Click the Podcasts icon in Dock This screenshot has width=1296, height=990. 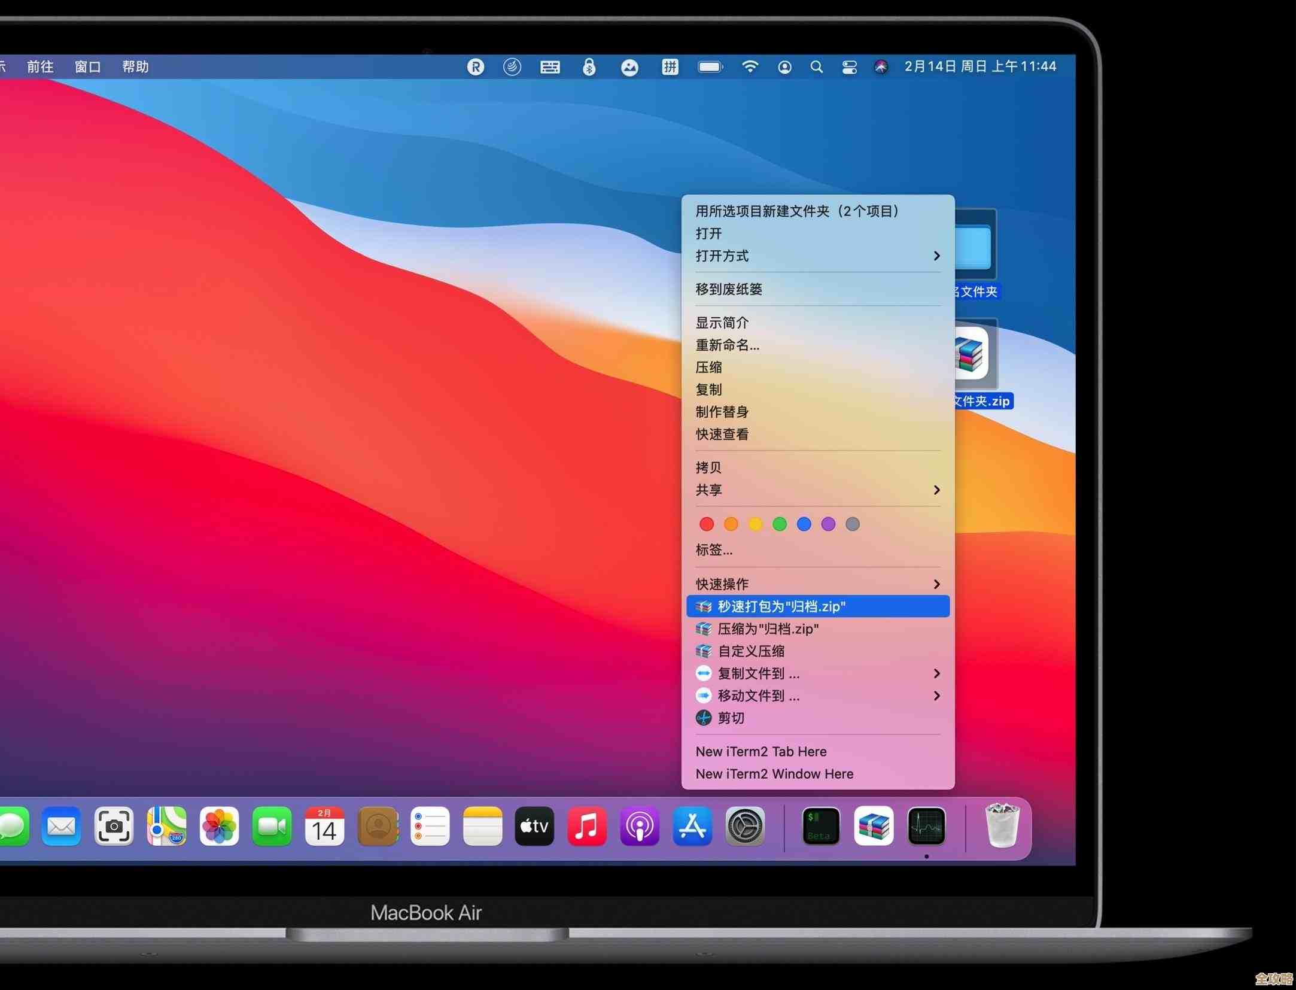640,827
